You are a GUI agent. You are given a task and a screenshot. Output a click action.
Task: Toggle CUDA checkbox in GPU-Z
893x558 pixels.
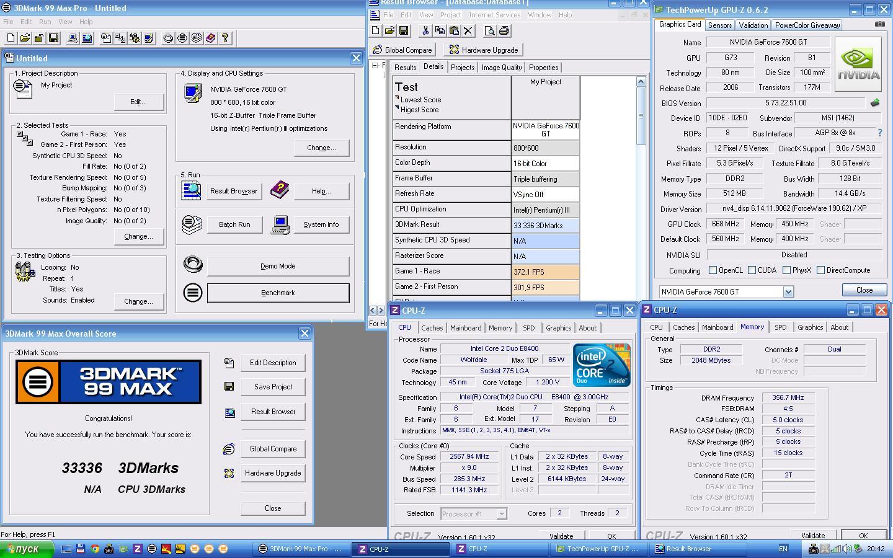752,270
